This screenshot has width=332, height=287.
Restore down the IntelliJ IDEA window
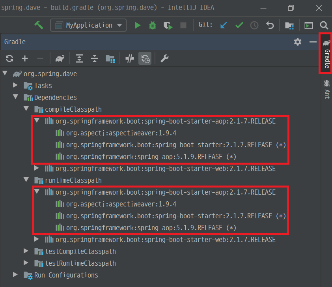pos(291,8)
